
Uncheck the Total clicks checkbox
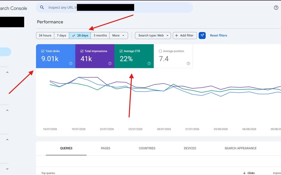(x=43, y=51)
